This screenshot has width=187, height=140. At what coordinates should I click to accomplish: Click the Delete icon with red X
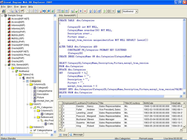(x=40, y=11)
